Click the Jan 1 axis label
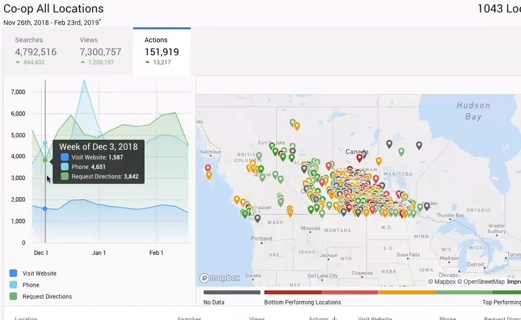521x320 pixels. coord(99,253)
